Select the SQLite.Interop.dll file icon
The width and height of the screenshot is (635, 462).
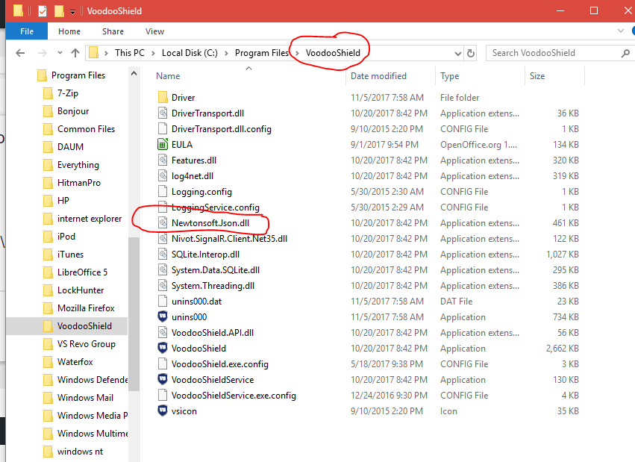(163, 255)
